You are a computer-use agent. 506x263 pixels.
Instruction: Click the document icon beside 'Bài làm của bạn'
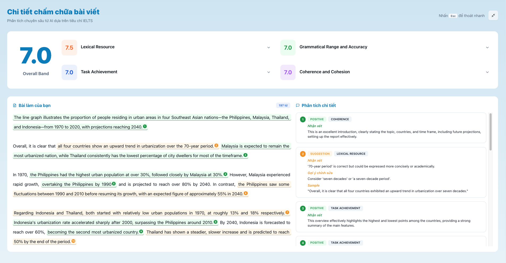(x=15, y=106)
